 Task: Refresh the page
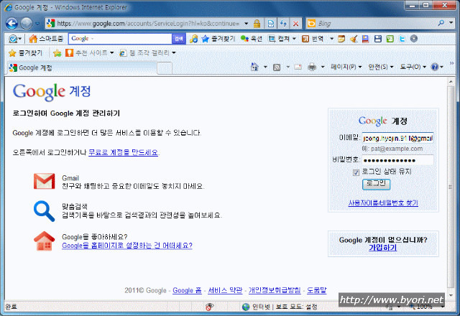click(283, 24)
